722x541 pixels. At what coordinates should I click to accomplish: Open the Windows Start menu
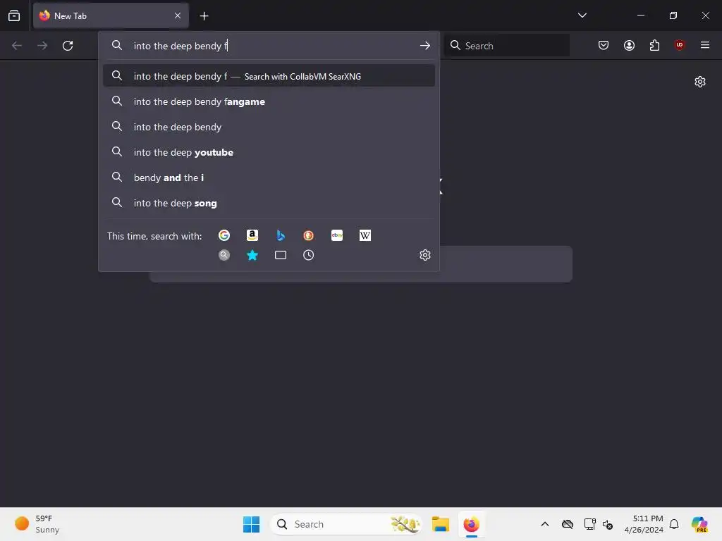[252, 524]
